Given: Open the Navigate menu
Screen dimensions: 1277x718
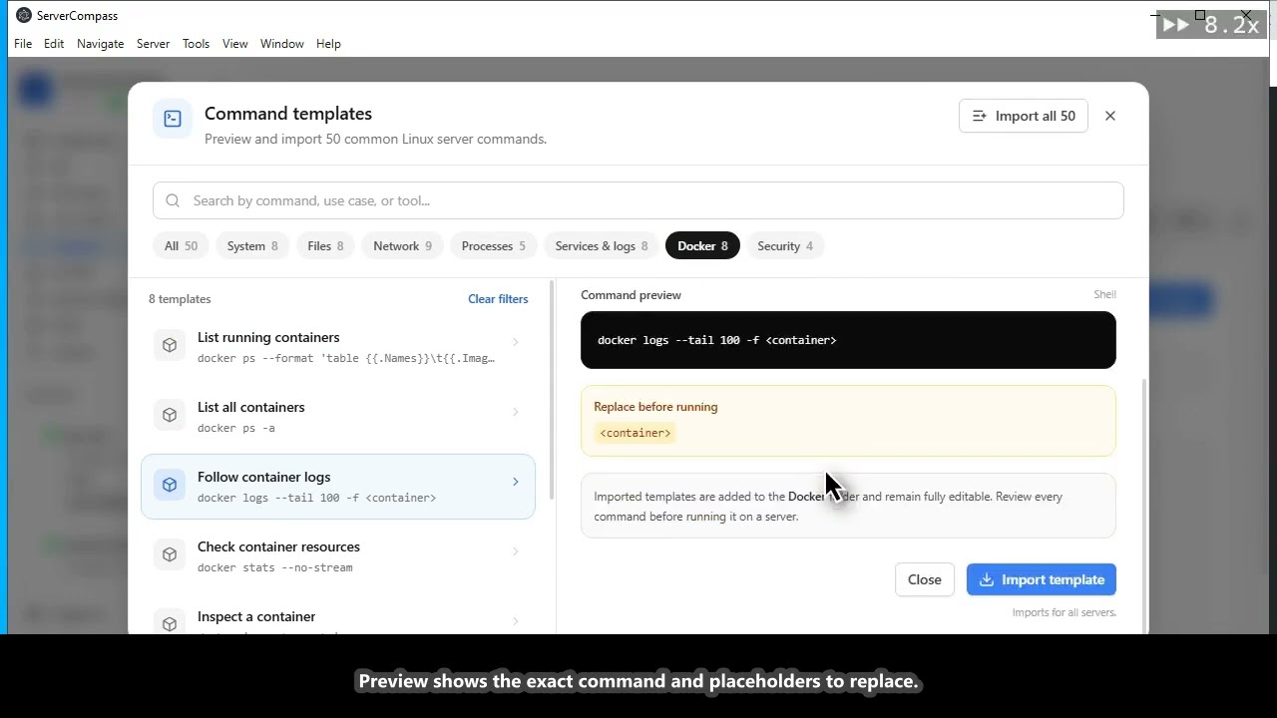Looking at the screenshot, I should pyautogui.click(x=101, y=44).
